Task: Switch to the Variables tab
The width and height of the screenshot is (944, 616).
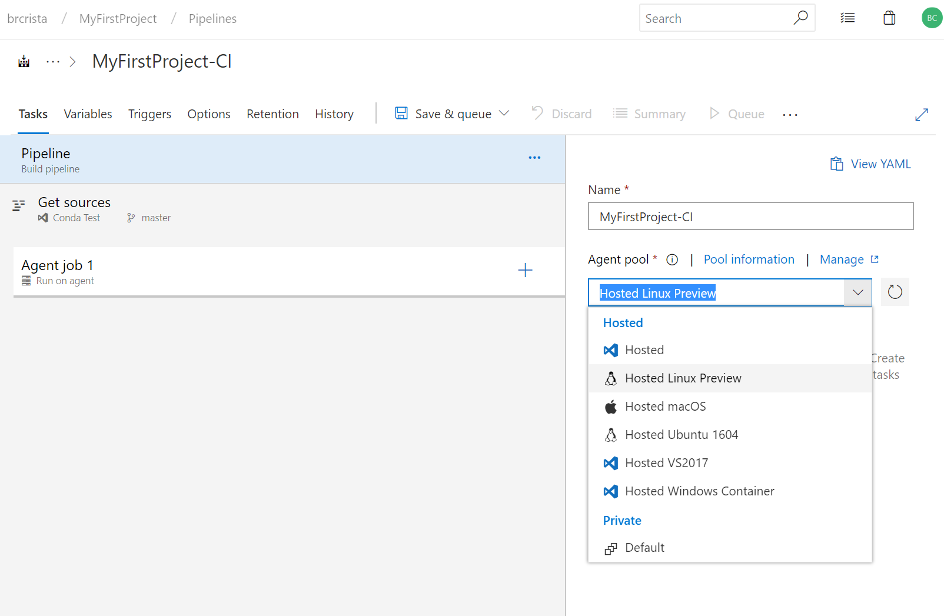Action: [x=88, y=114]
